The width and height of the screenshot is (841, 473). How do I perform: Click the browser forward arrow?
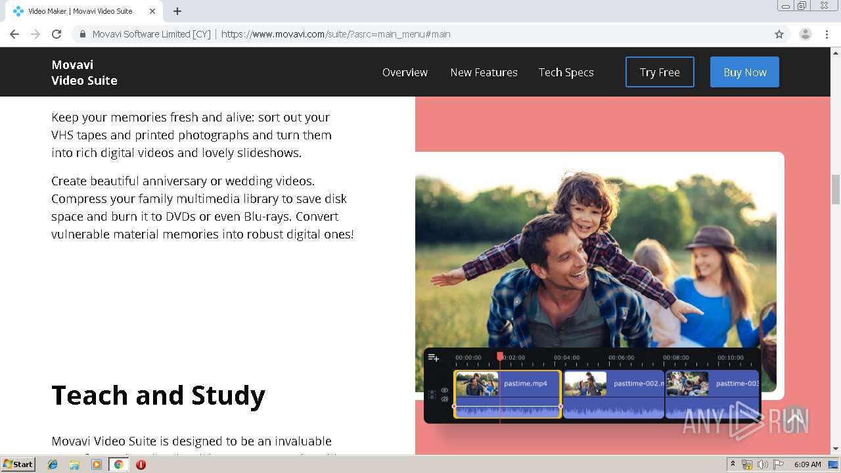(x=35, y=34)
